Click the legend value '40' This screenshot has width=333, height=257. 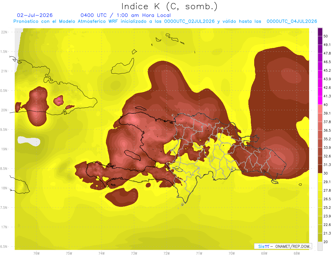[326, 105]
